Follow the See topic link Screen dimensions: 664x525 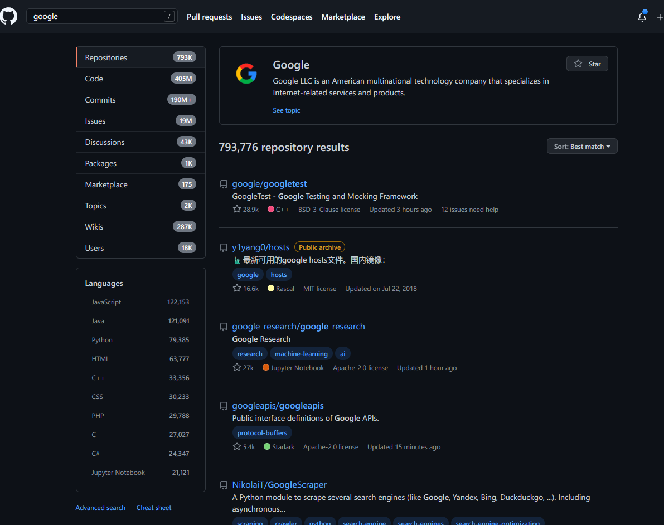tap(286, 110)
